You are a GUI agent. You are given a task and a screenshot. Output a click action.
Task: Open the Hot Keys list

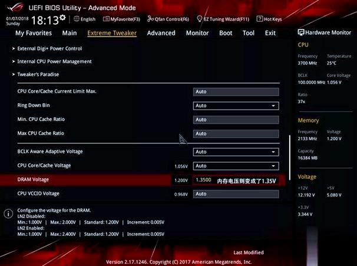point(269,19)
